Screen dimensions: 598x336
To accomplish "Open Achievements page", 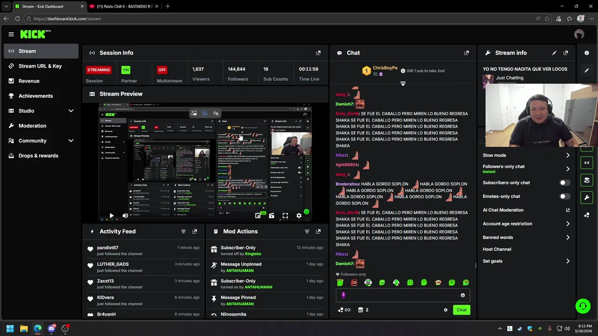I will 41,96.
